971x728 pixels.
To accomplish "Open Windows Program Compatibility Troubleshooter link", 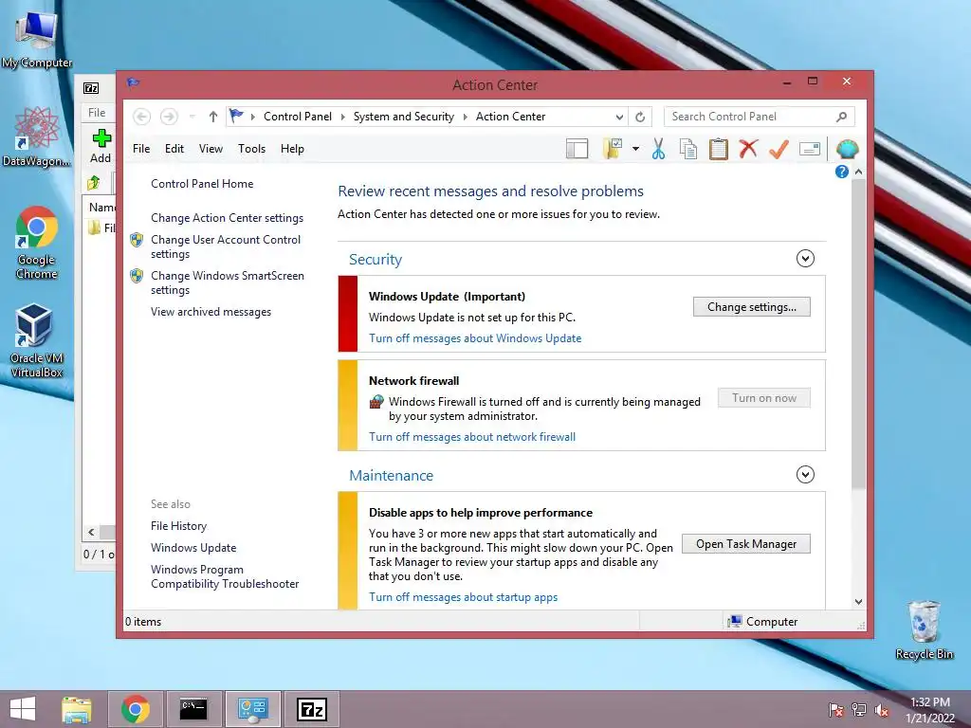I will [x=225, y=576].
